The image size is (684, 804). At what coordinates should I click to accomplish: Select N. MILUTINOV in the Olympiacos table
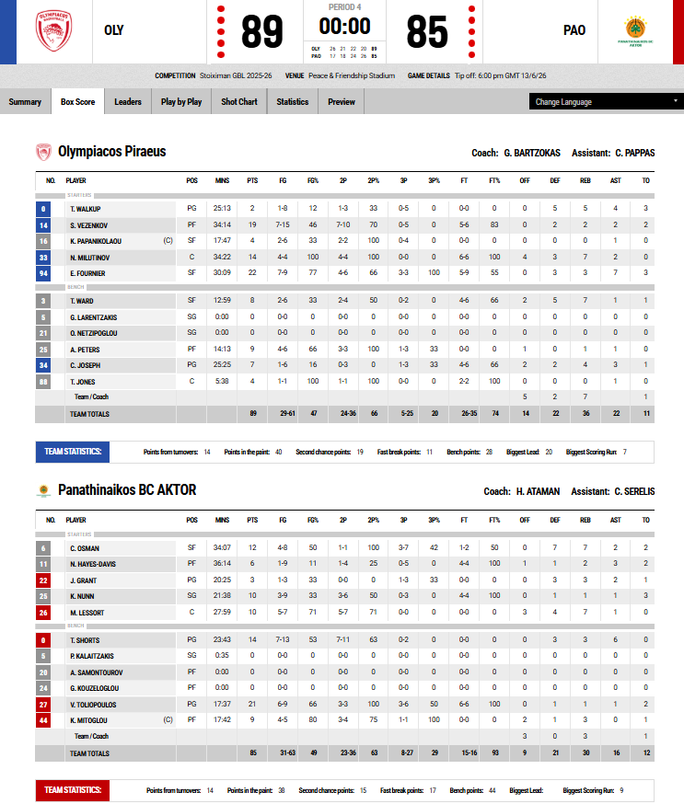(90, 258)
